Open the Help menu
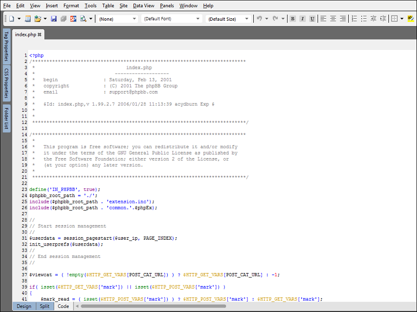The height and width of the screenshot is (312, 417). point(208,6)
